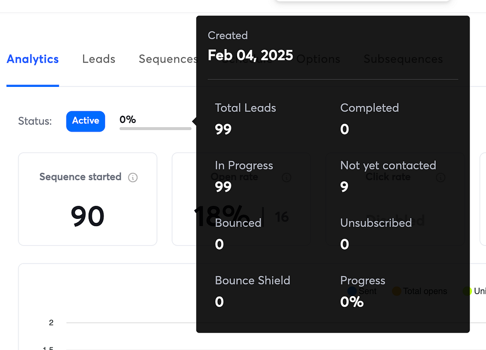486x350 pixels.
Task: Open the Analytics tab
Action: point(33,59)
